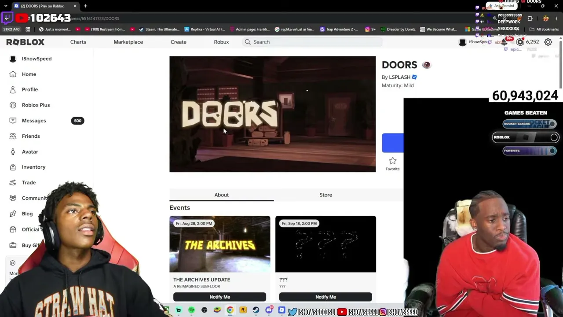Open Discord from the taskbar
563x317 pixels.
point(269,310)
